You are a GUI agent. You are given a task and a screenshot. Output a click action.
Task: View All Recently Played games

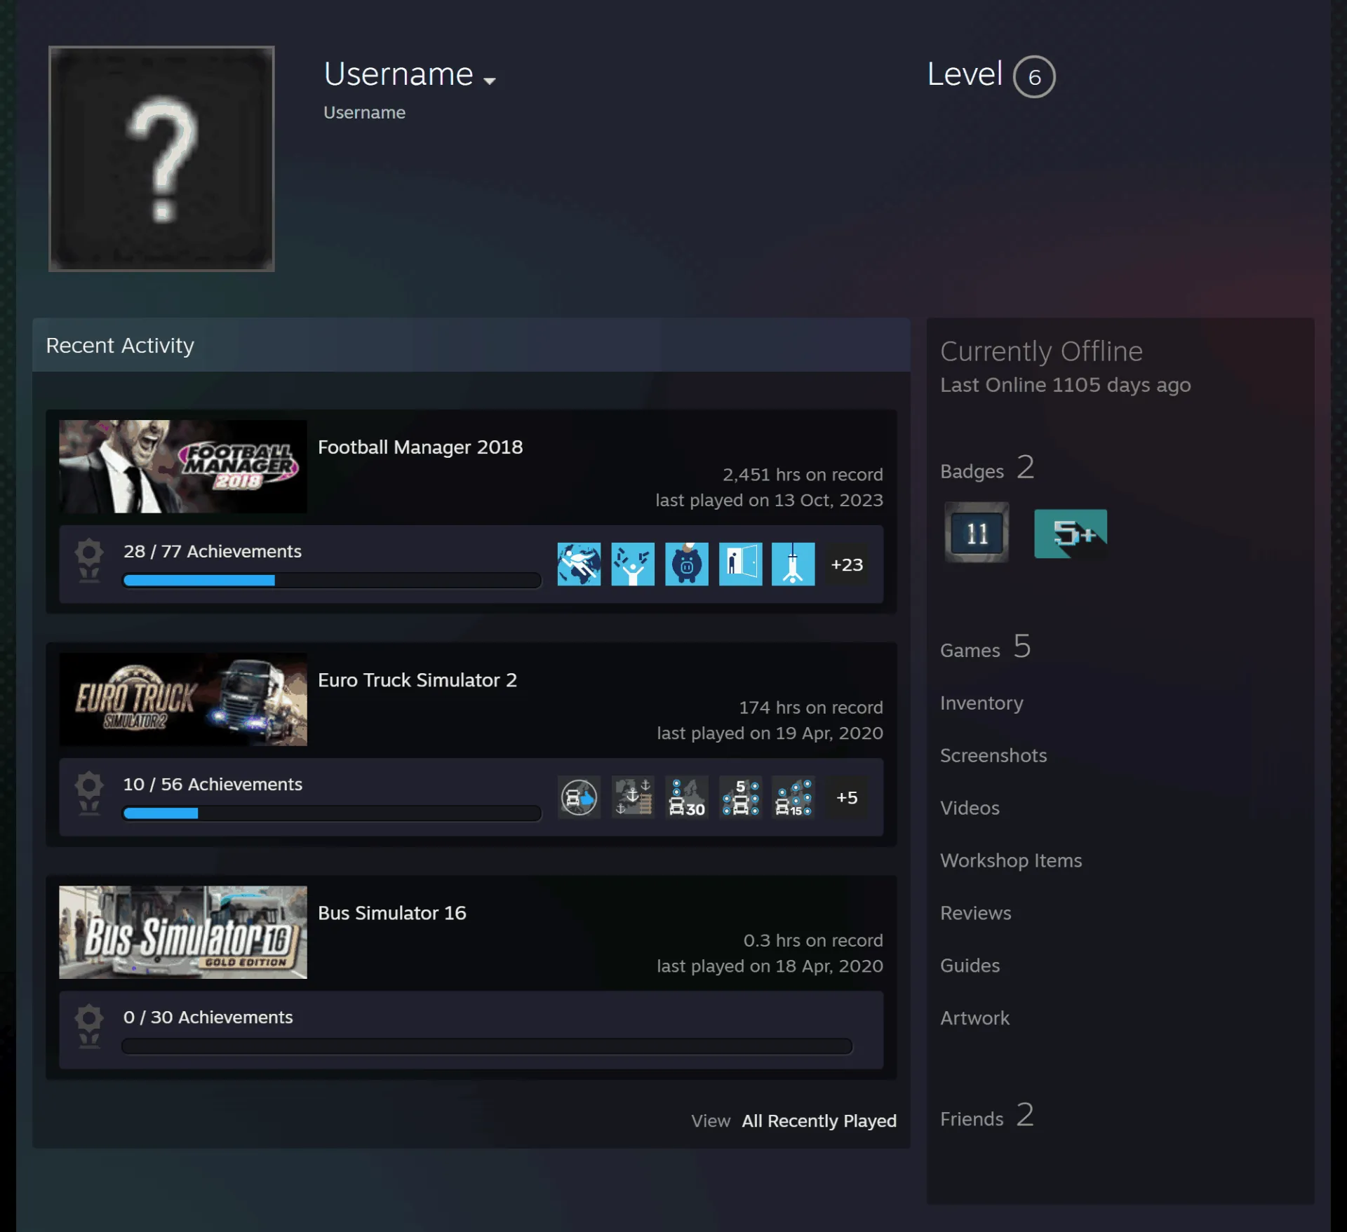(x=819, y=1121)
